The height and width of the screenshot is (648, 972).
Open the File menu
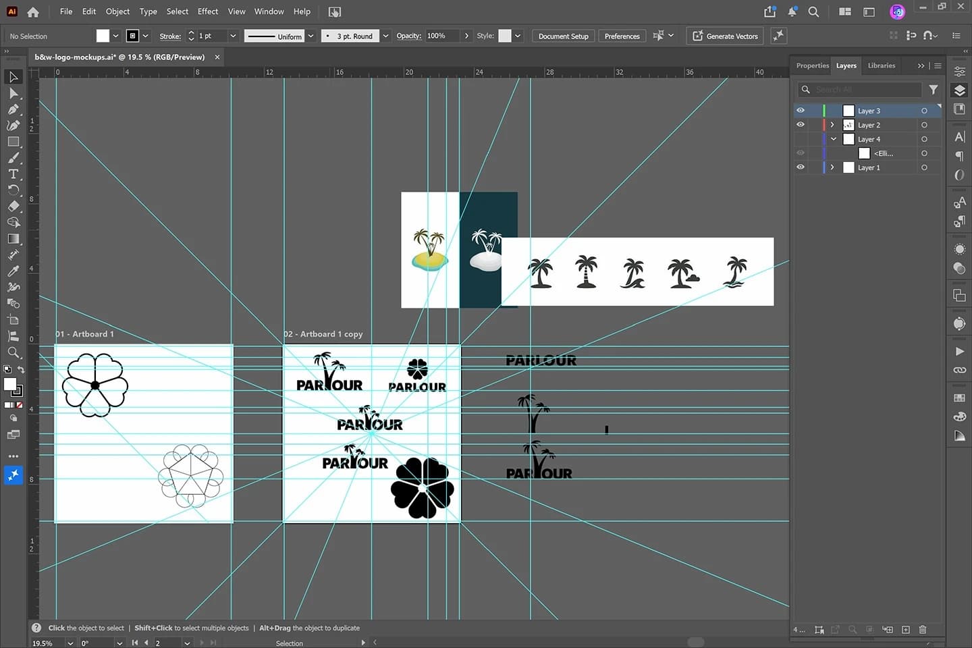tap(66, 11)
